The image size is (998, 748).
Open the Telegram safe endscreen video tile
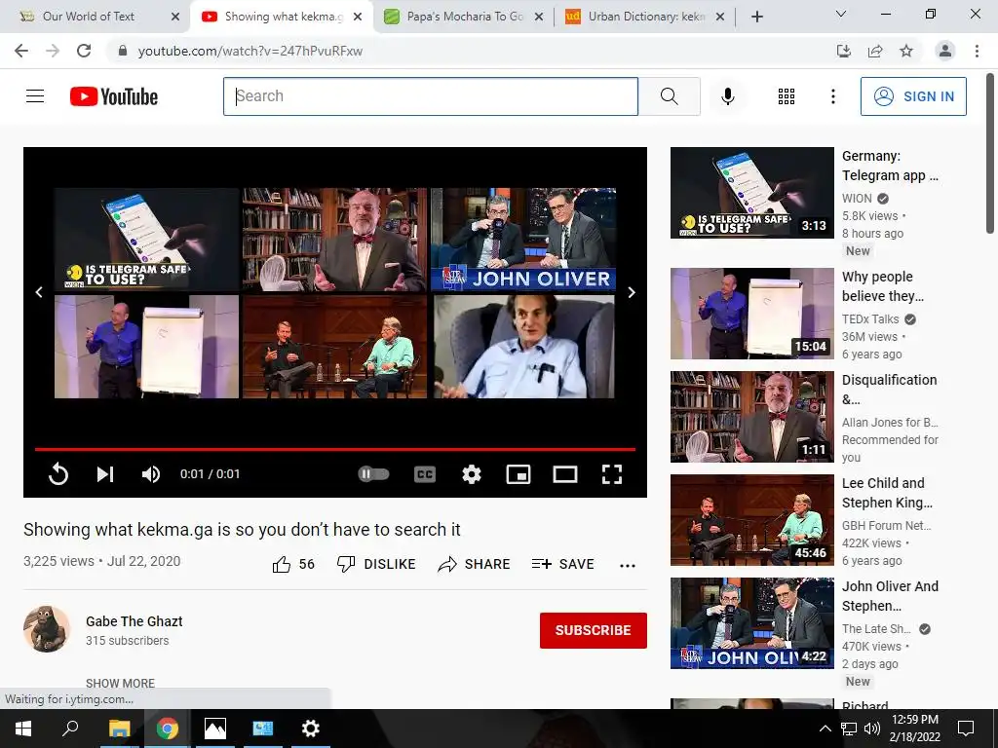pyautogui.click(x=146, y=240)
